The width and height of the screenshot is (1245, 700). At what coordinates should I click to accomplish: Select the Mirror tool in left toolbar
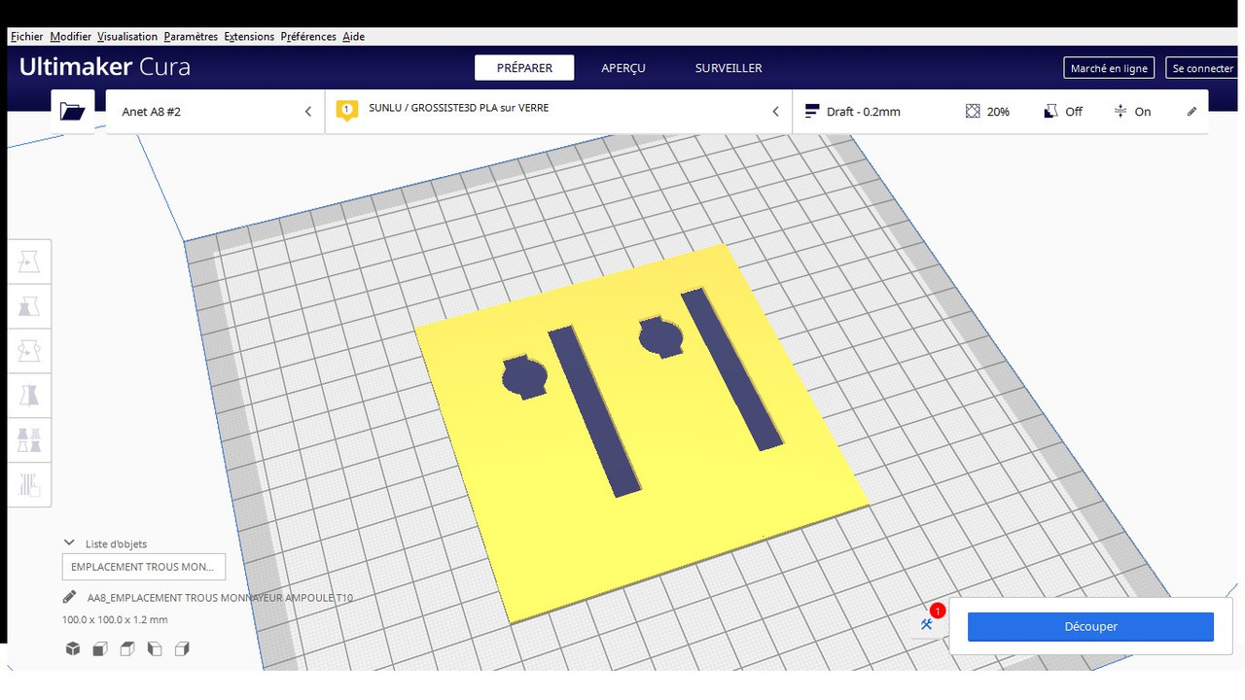coord(29,395)
